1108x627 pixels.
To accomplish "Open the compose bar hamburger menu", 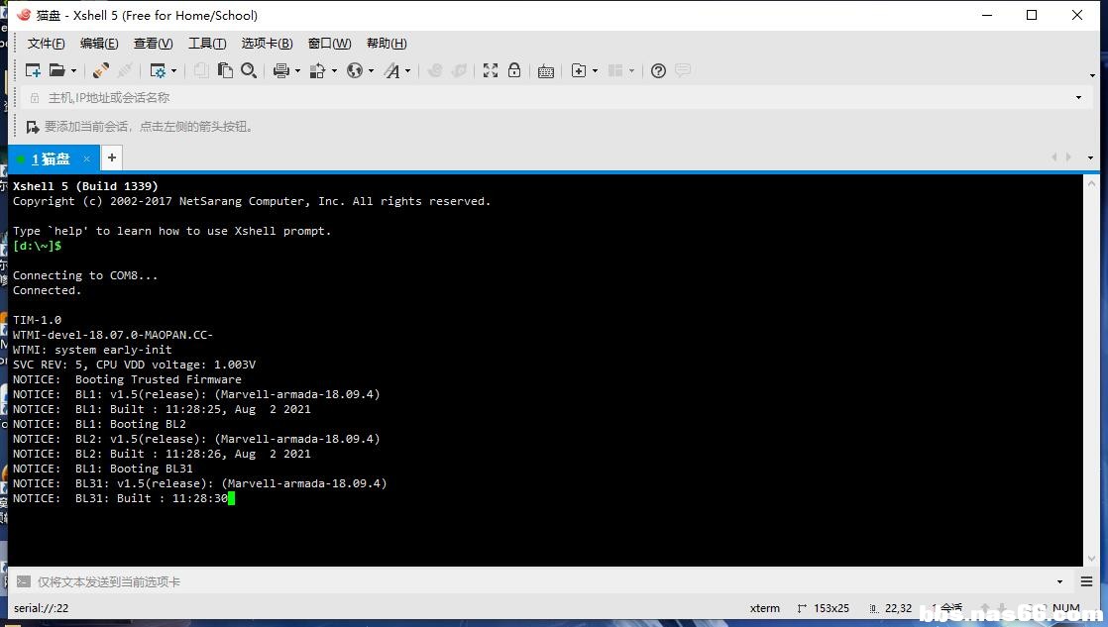I will click(x=1087, y=581).
